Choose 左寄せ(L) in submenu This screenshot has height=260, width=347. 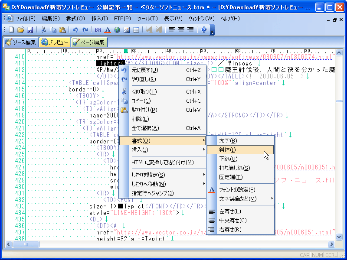241,211
